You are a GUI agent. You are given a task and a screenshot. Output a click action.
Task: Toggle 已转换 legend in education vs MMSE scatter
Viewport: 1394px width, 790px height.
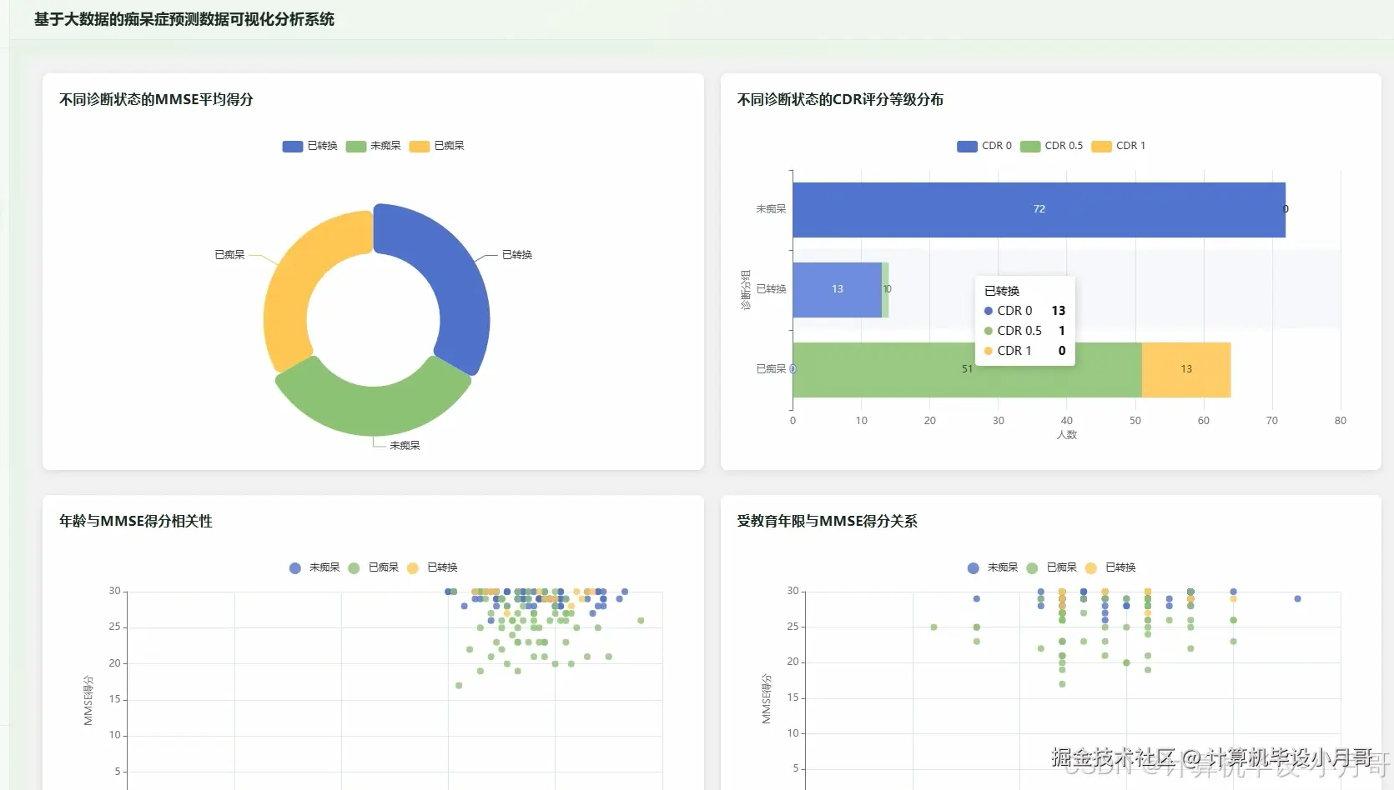[1110, 567]
